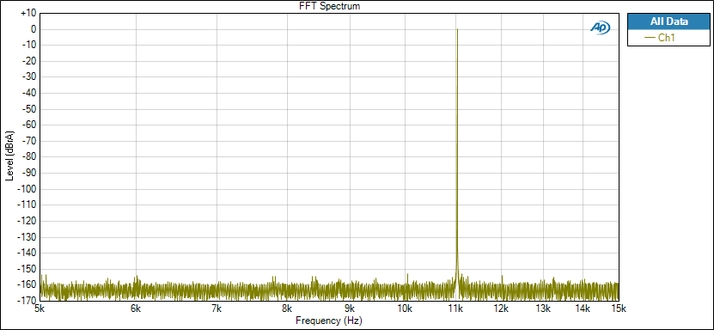The image size is (714, 330).
Task: Click the Ch1 olive line color swatch
Action: (650, 38)
